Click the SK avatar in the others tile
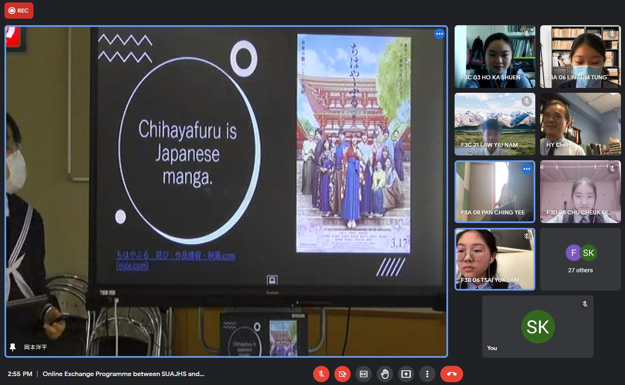 tap(588, 253)
